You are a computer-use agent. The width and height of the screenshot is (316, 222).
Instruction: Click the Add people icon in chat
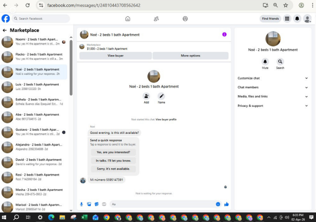[146, 96]
